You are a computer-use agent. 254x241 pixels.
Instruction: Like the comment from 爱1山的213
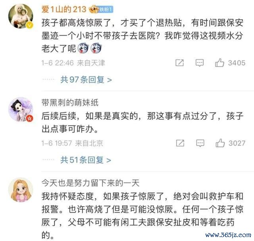point(219,63)
